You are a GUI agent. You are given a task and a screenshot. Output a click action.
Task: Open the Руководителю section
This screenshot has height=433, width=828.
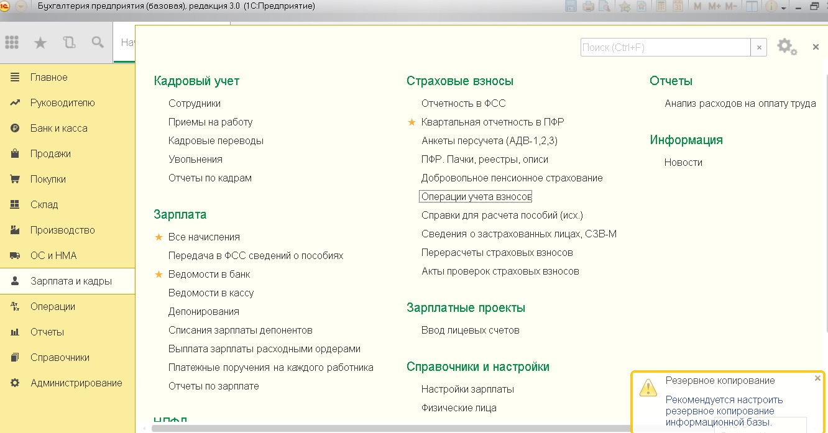pyautogui.click(x=67, y=103)
